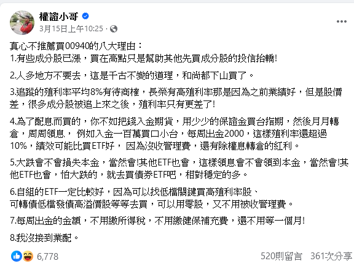The height and width of the screenshot is (269, 354).
Task: Open the 520則留言 comments link
Action: pyautogui.click(x=281, y=256)
